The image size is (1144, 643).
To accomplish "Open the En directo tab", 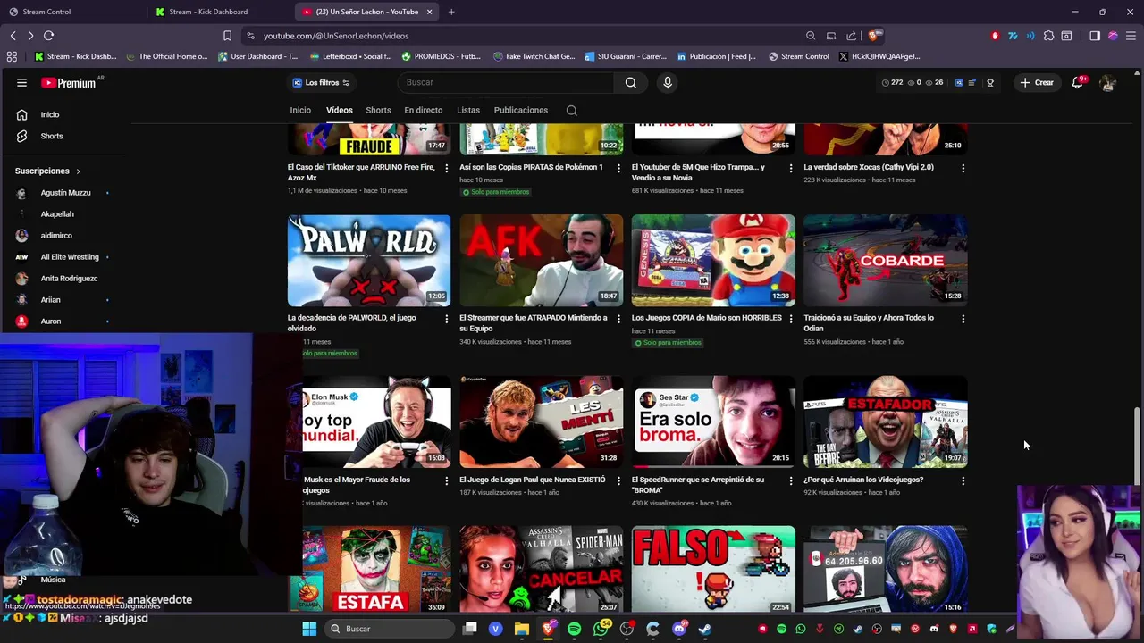I will [x=423, y=111].
